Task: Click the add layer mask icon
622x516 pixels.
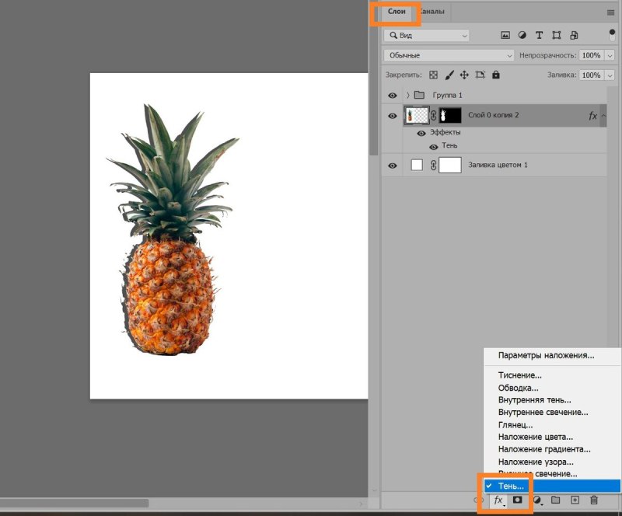Action: pos(517,500)
